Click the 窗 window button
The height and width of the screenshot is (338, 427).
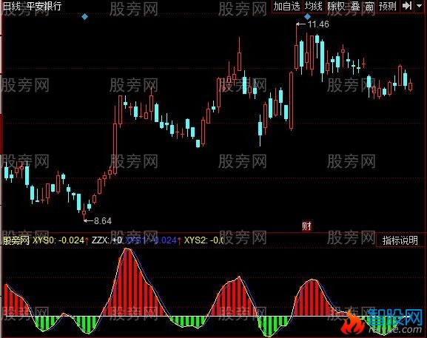point(369,6)
